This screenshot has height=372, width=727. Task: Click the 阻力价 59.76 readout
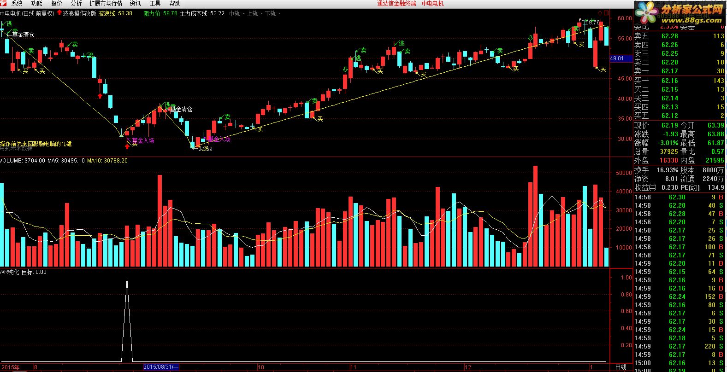tap(160, 13)
